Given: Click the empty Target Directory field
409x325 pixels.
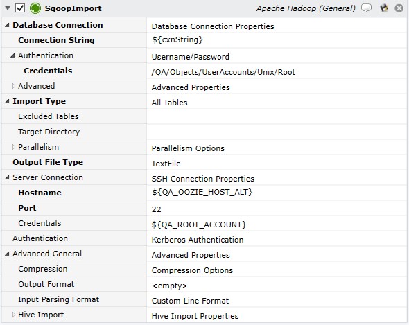Looking at the screenshot, I should [277, 132].
